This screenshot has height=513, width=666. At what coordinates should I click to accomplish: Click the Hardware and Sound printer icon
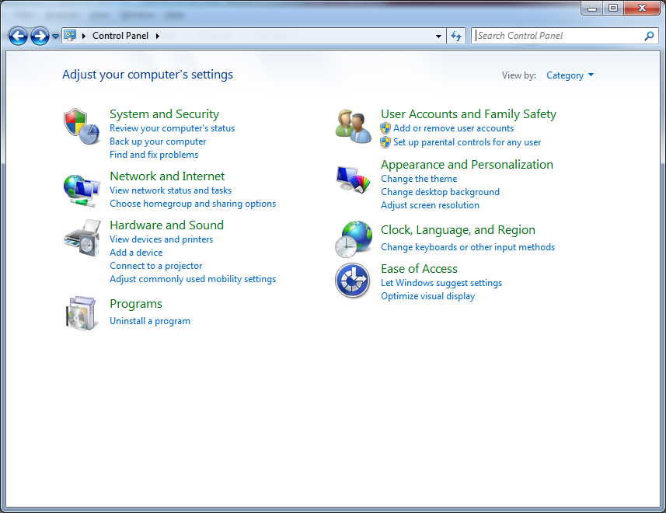click(82, 238)
